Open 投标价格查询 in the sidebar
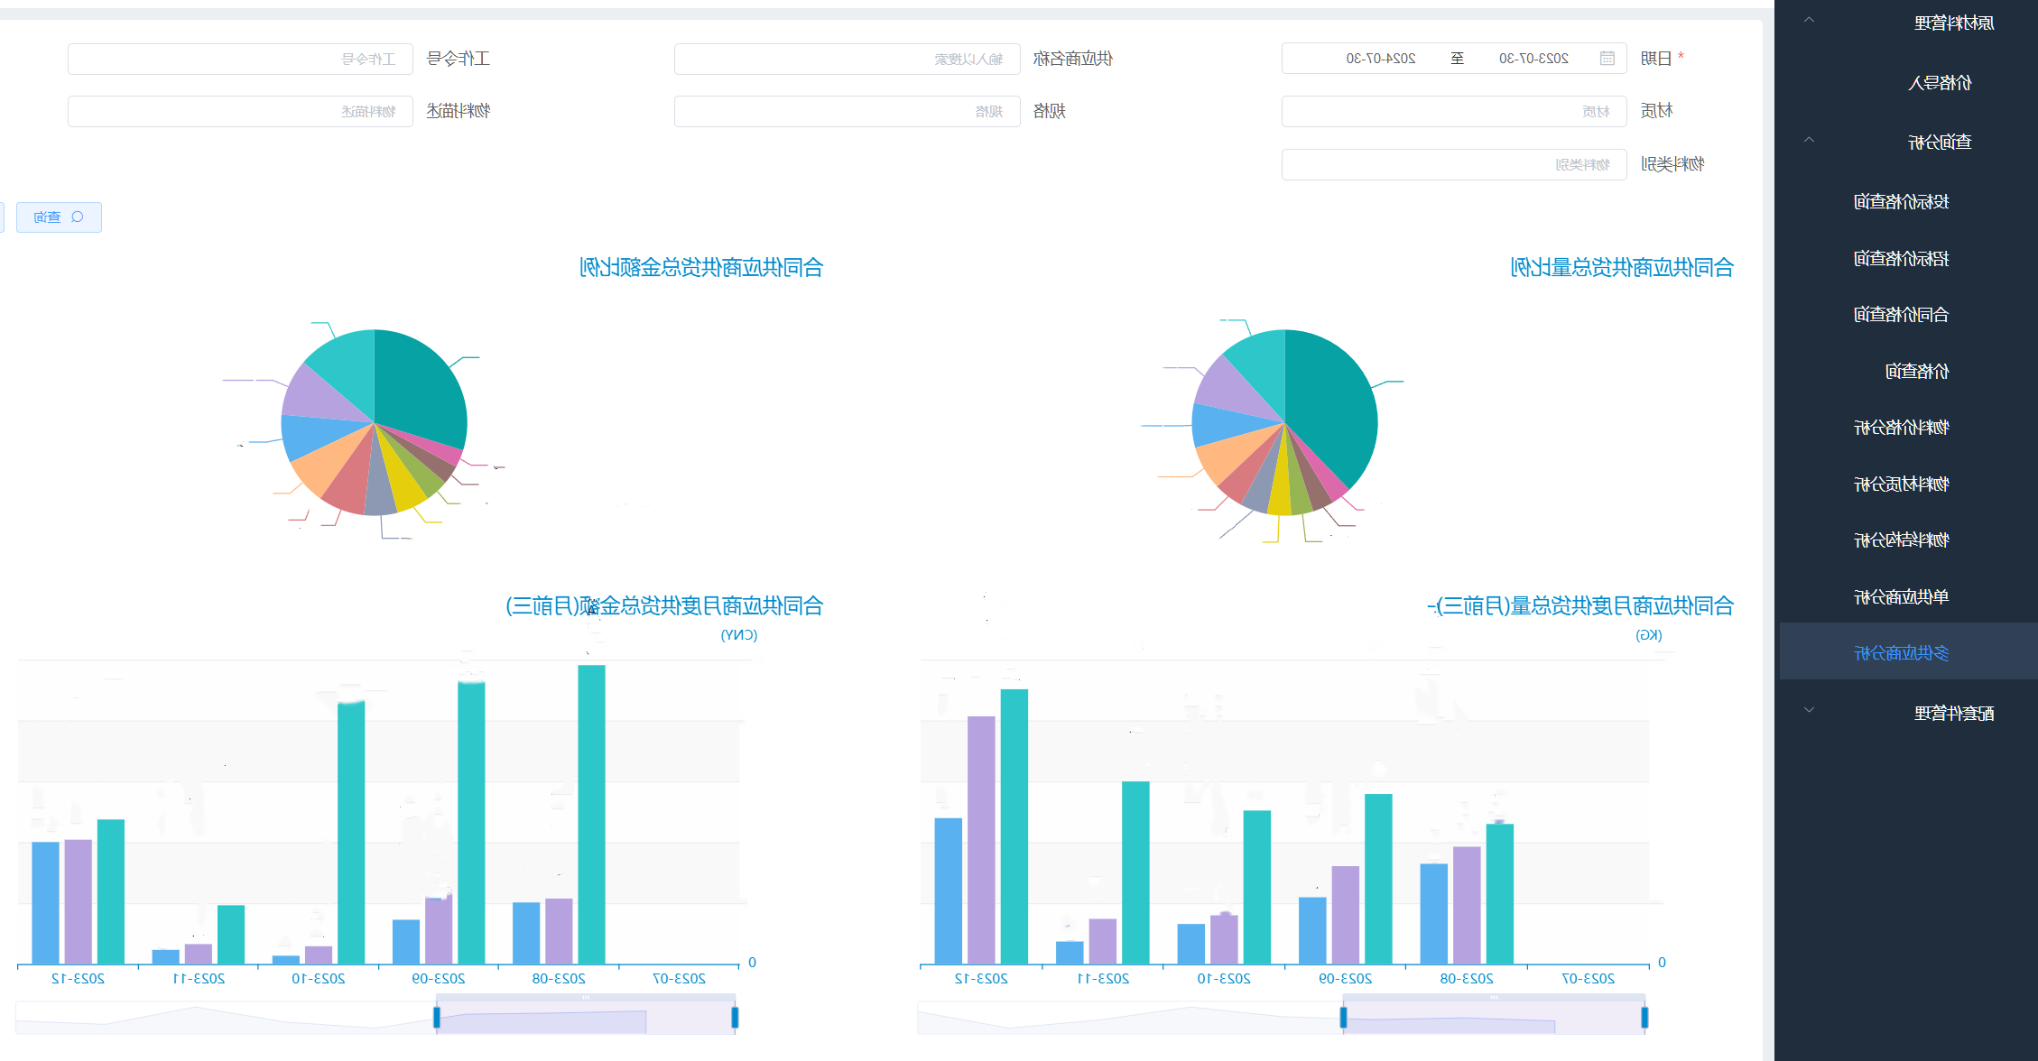This screenshot has width=2038, height=1061. tap(1902, 202)
